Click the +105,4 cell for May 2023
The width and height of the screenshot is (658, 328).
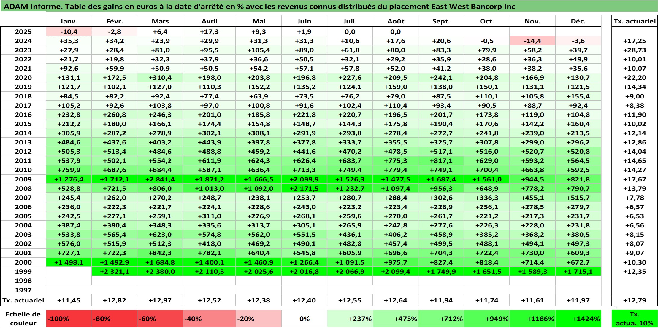(259, 50)
